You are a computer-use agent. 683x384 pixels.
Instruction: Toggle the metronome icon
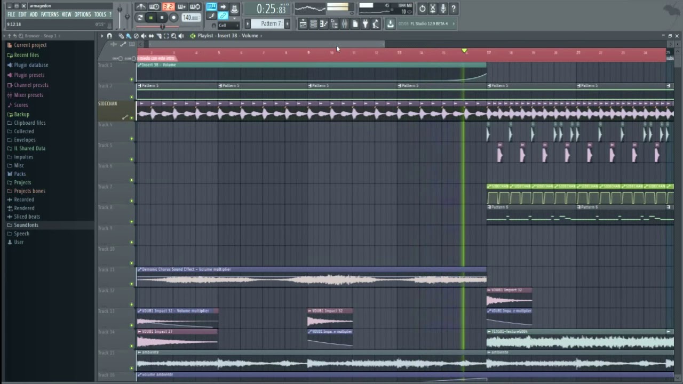[x=141, y=7]
